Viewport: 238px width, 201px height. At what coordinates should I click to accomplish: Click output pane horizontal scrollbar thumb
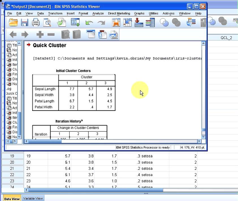[45, 141]
